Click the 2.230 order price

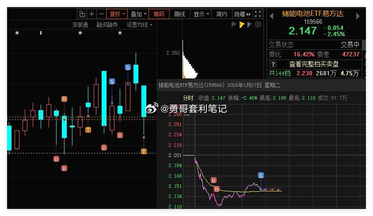coord(304,73)
